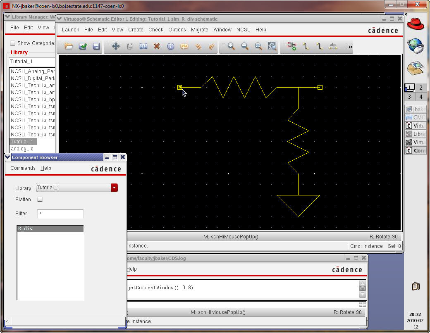Screen dimensions: 430x333
Task: Click the Save floppy disk icon
Action: click(x=96, y=46)
